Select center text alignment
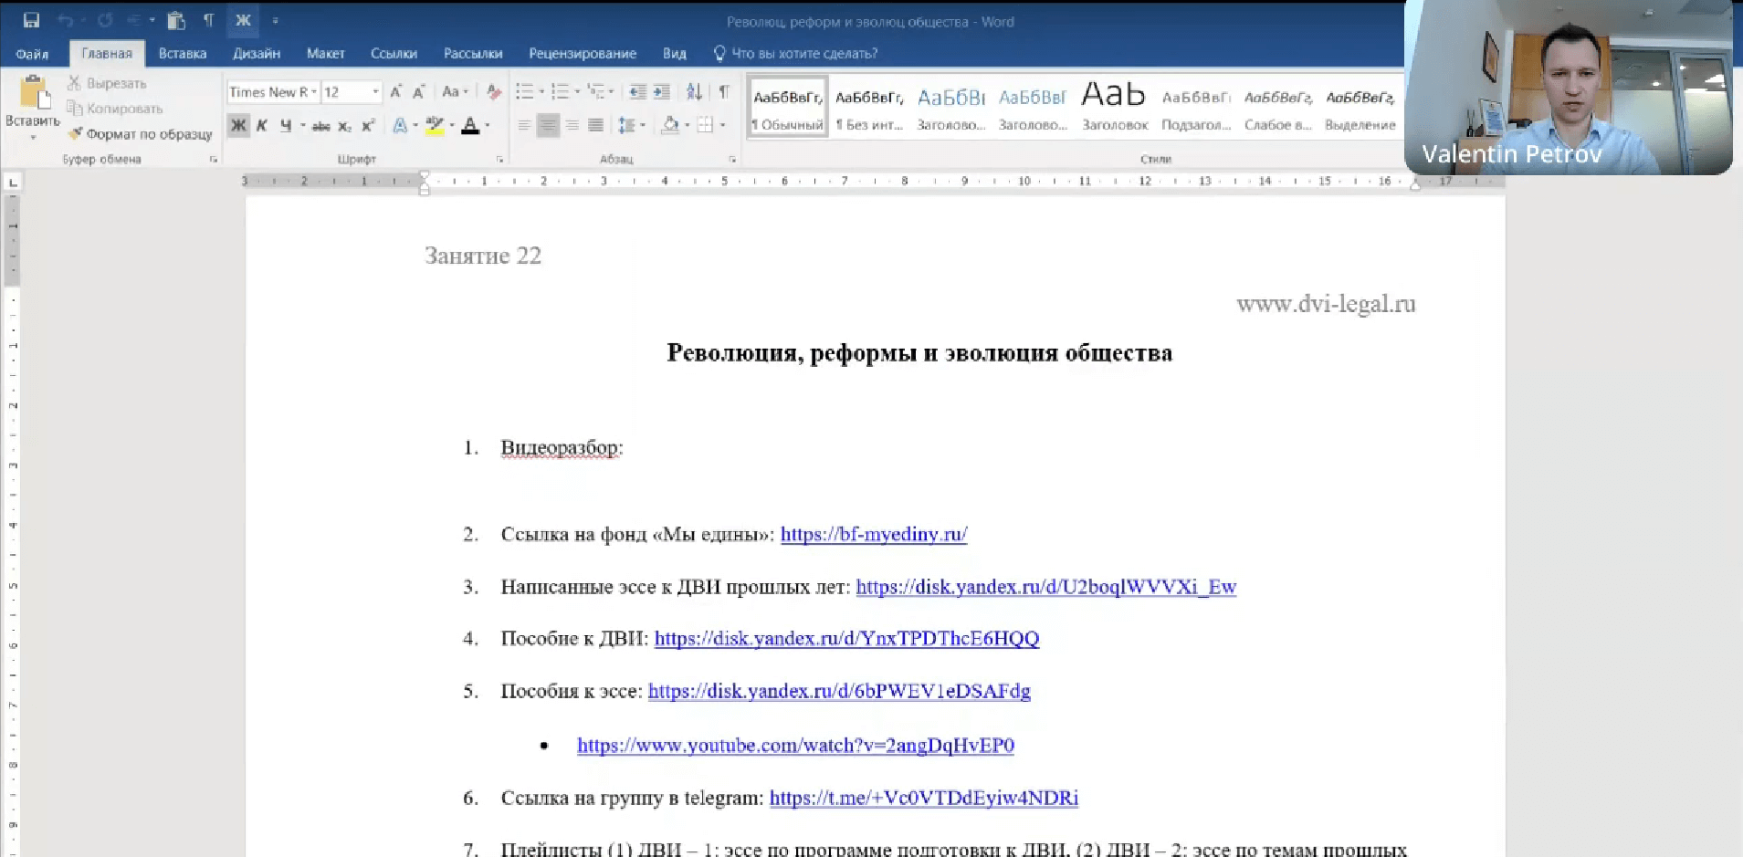 (x=548, y=125)
